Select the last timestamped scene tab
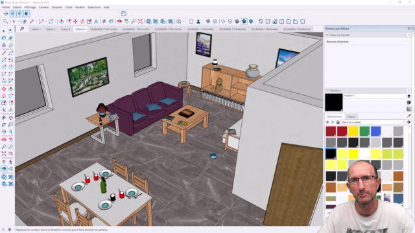 (x=296, y=29)
